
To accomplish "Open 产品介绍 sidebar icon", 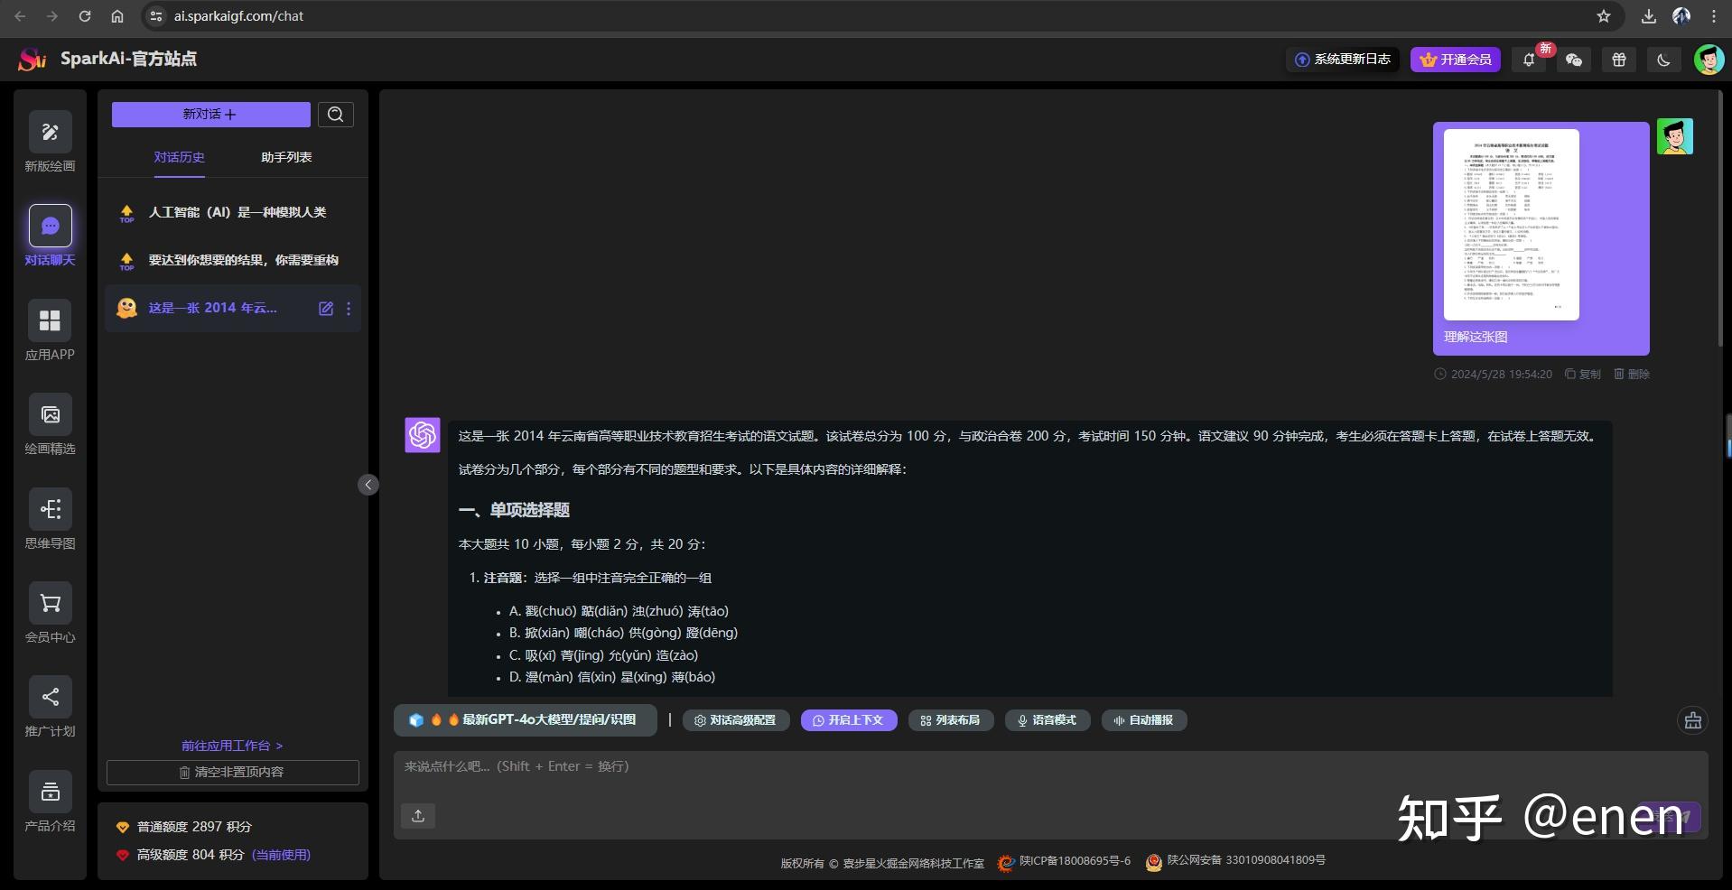I will (50, 792).
